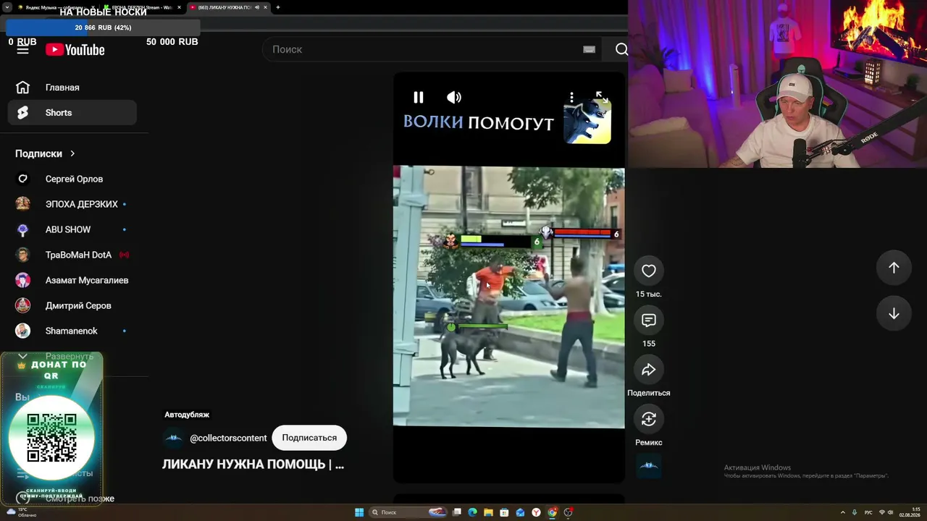Open the clock showing 1:15
This screenshot has height=521, width=927.
(x=910, y=512)
